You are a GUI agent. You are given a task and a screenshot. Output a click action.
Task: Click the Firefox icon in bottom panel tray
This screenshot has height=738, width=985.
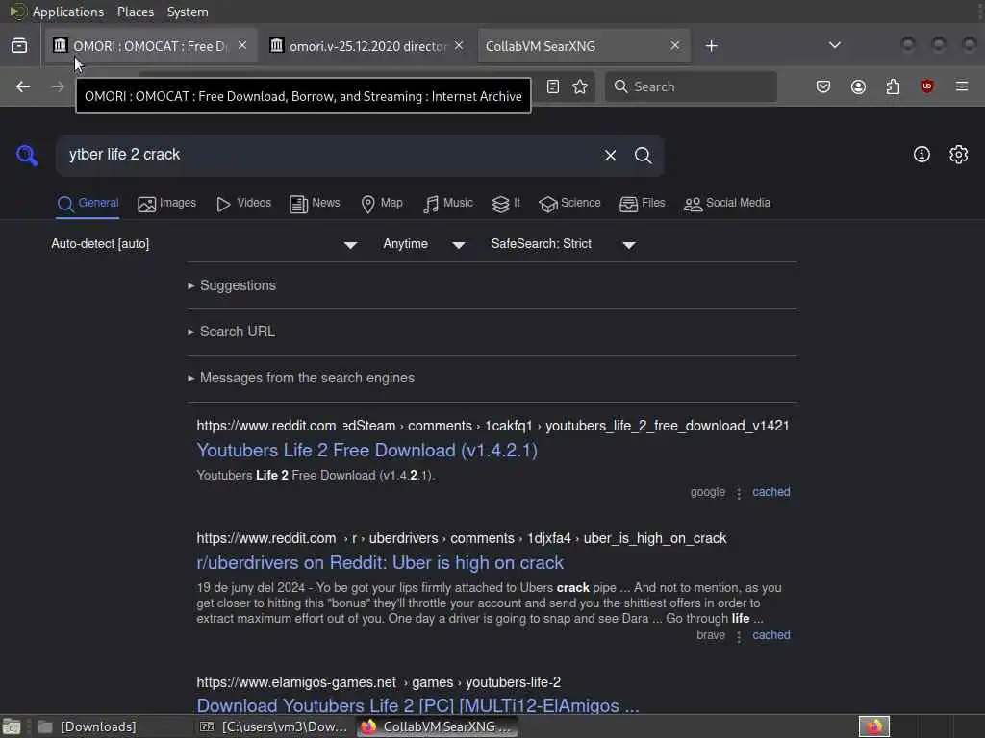874,726
